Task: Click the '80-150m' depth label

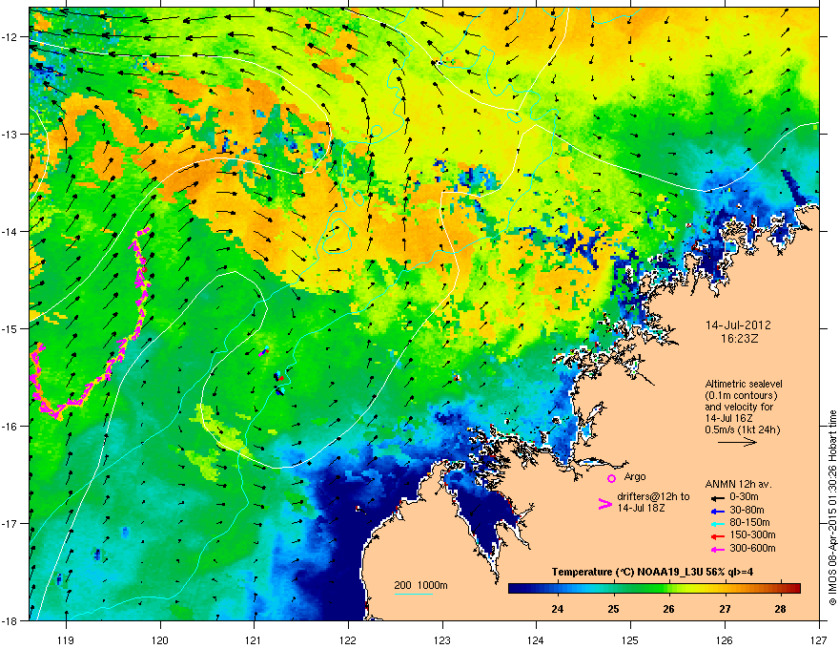Action: [749, 522]
